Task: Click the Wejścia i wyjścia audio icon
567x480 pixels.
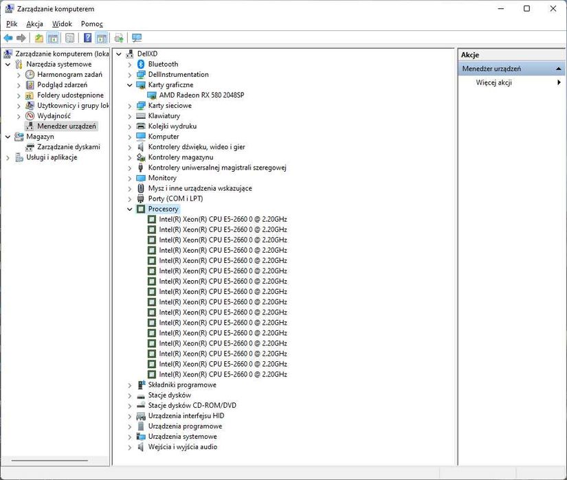Action: (141, 447)
